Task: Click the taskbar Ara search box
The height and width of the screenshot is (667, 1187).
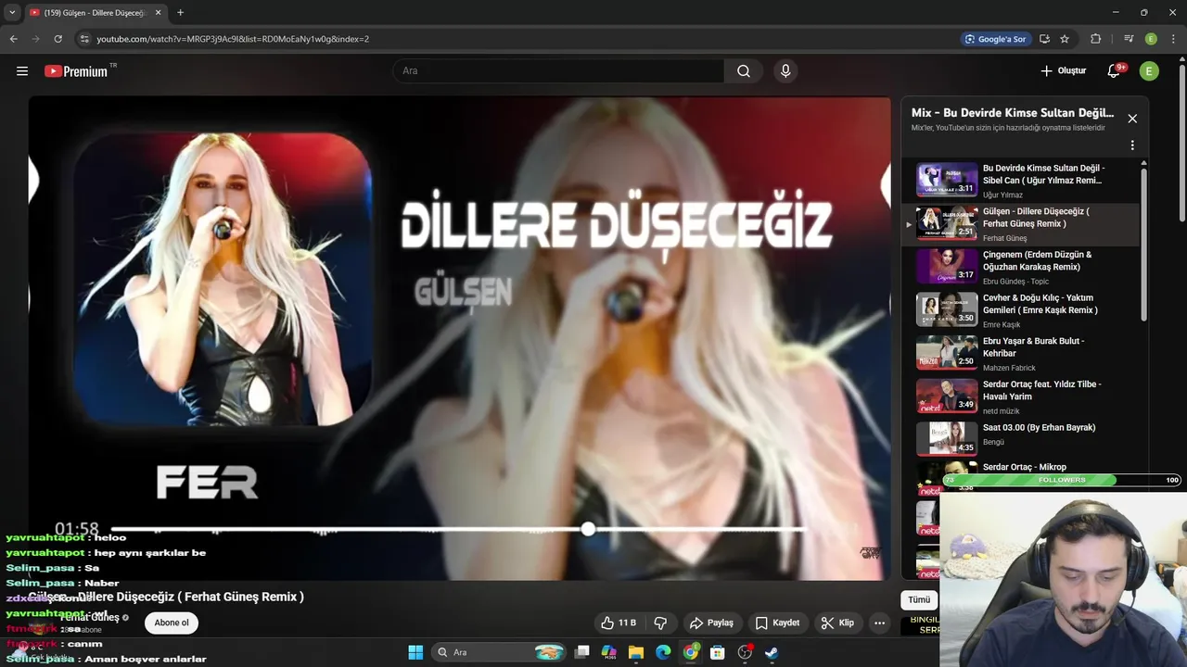Action: [x=499, y=652]
